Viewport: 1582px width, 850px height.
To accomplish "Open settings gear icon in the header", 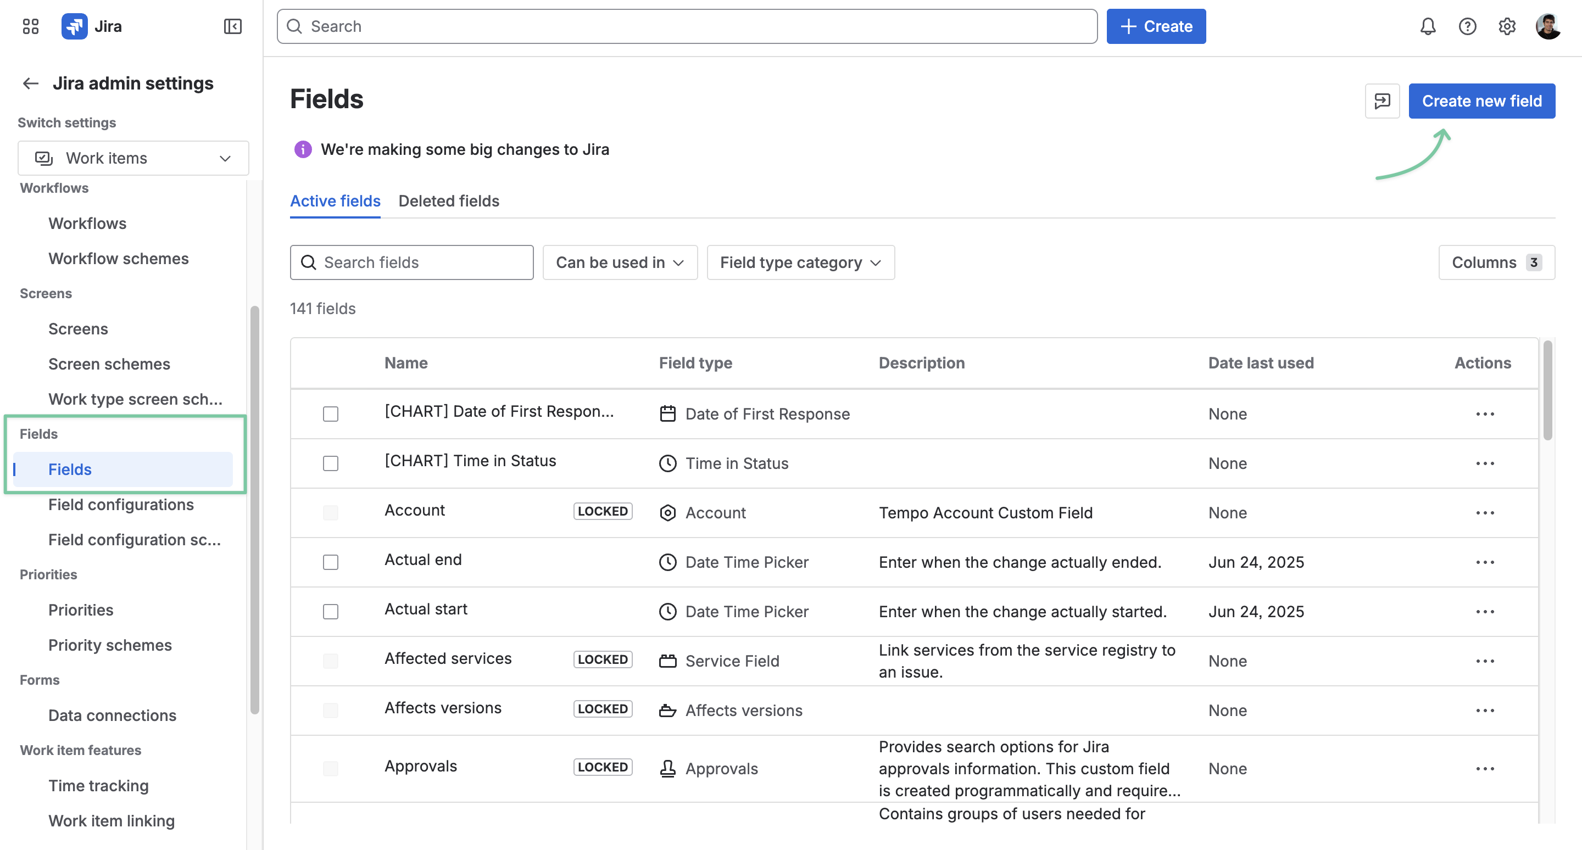I will pos(1506,26).
